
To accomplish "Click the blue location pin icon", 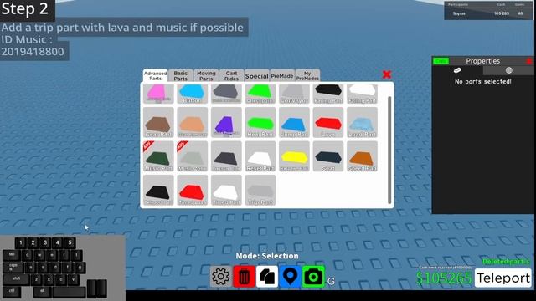I will (x=291, y=277).
